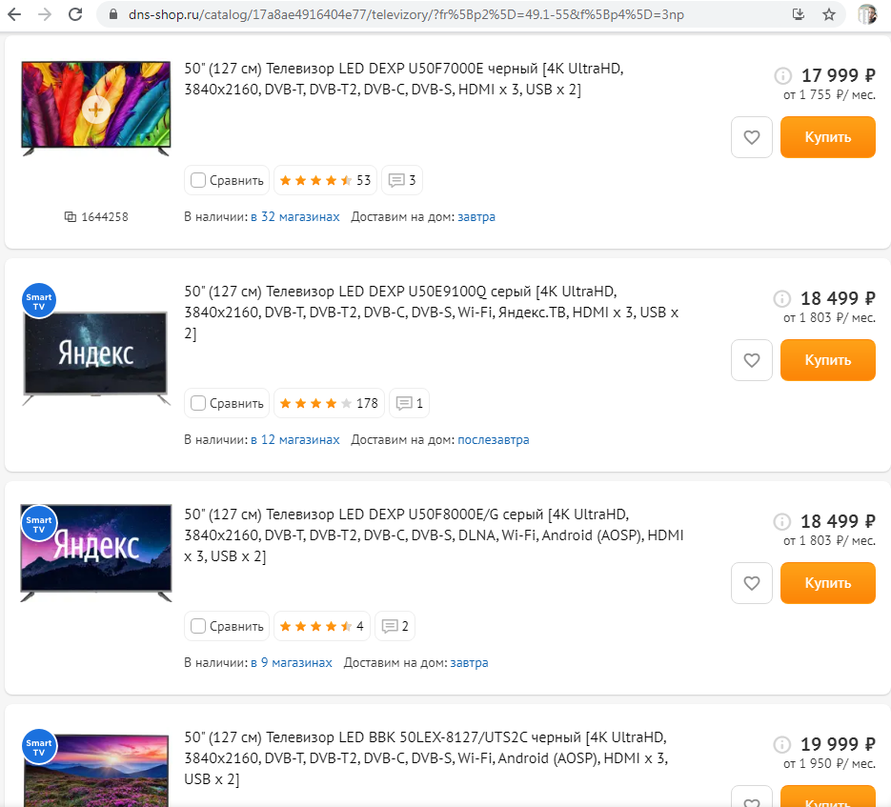Buy the 17 999 ₽ DEXP television
Image resolution: width=891 pixels, height=807 pixels.
point(827,137)
